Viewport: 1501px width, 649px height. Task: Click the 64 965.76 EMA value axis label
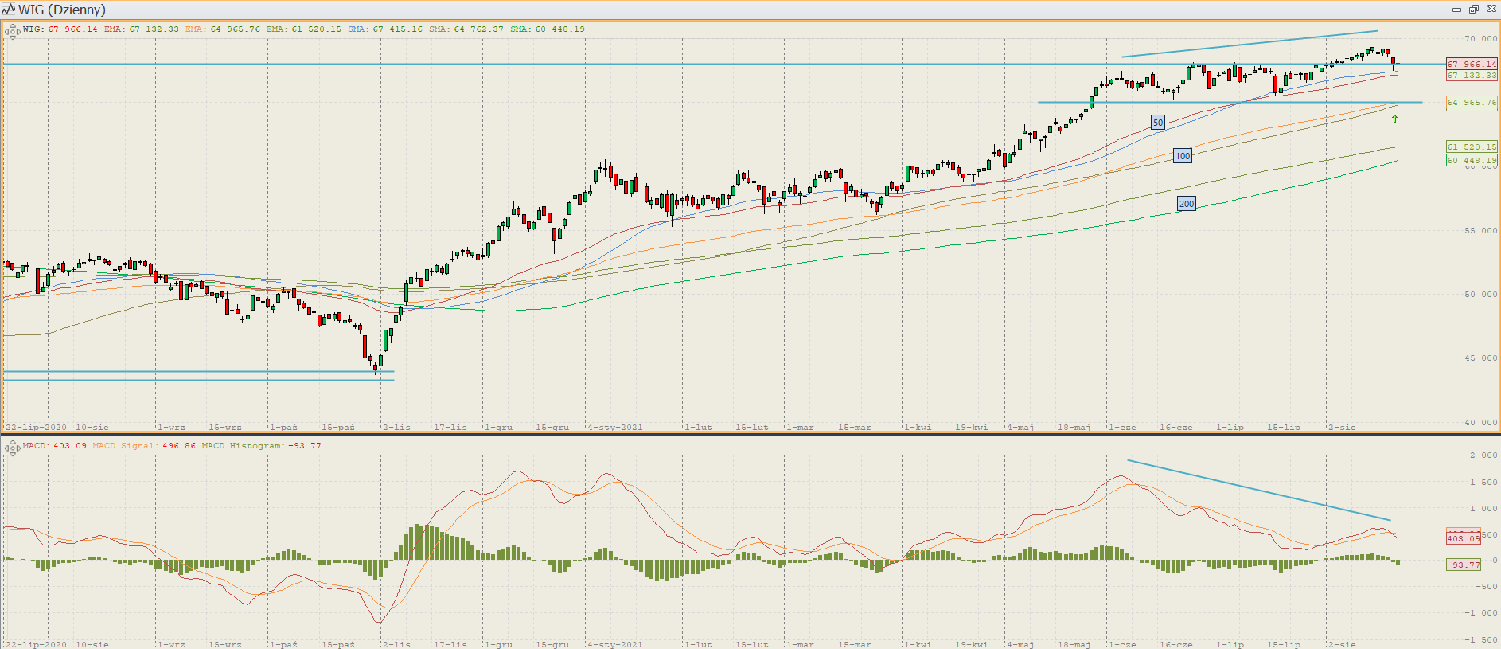[1472, 103]
